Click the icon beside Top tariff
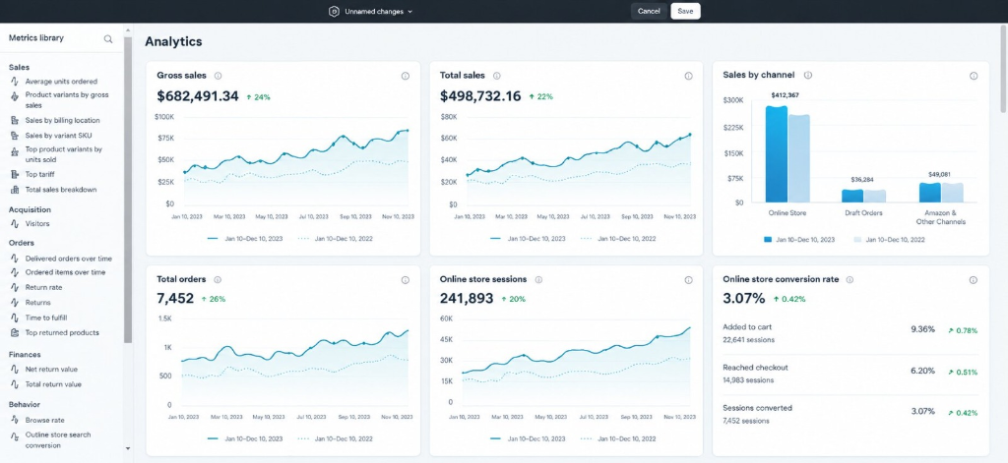 tap(15, 174)
